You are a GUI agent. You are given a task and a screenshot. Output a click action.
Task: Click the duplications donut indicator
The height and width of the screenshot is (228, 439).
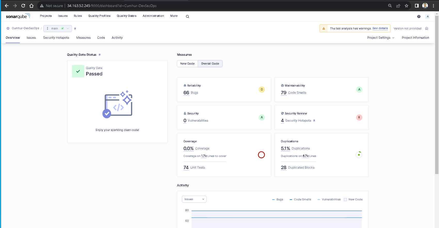coord(359,155)
